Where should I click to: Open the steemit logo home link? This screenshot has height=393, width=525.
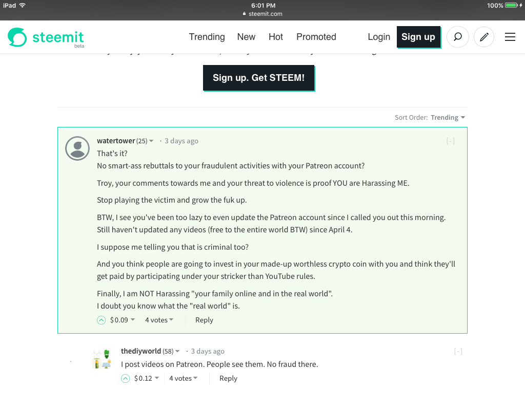click(46, 37)
